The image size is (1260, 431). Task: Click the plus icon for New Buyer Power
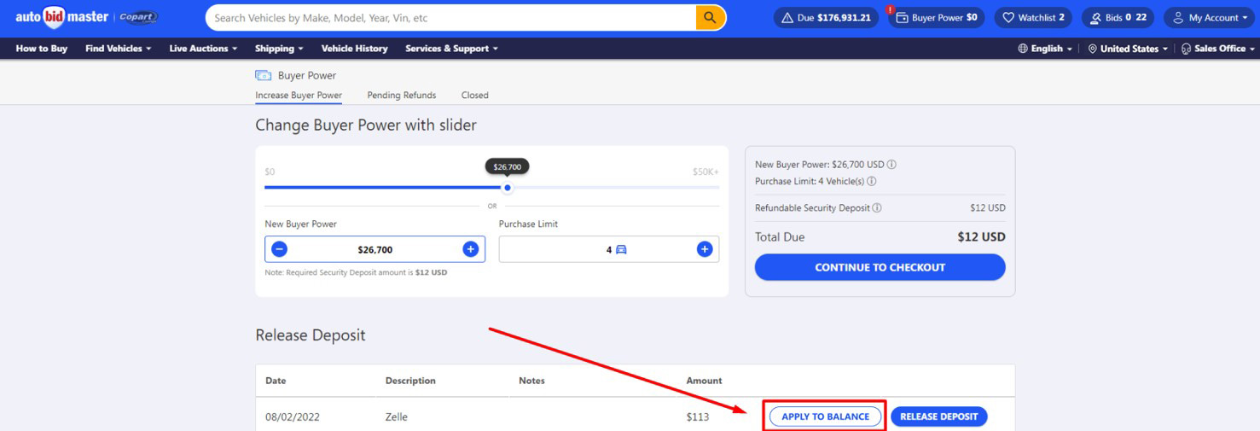tap(470, 249)
